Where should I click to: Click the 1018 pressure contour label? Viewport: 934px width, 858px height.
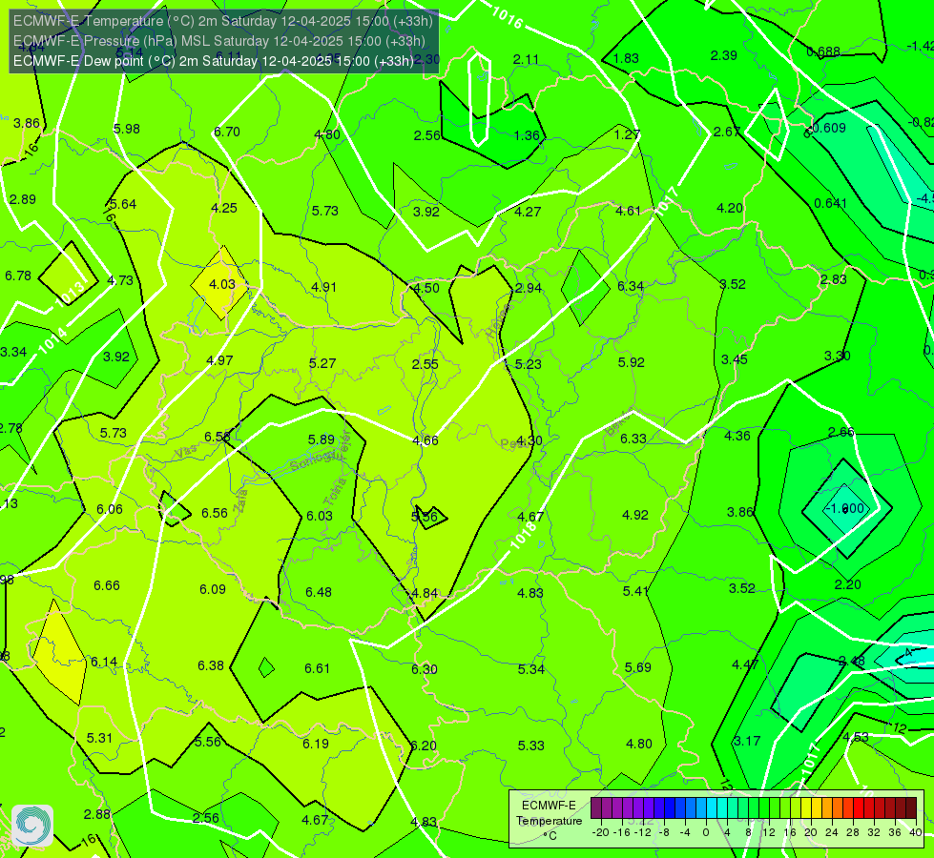pyautogui.click(x=524, y=535)
